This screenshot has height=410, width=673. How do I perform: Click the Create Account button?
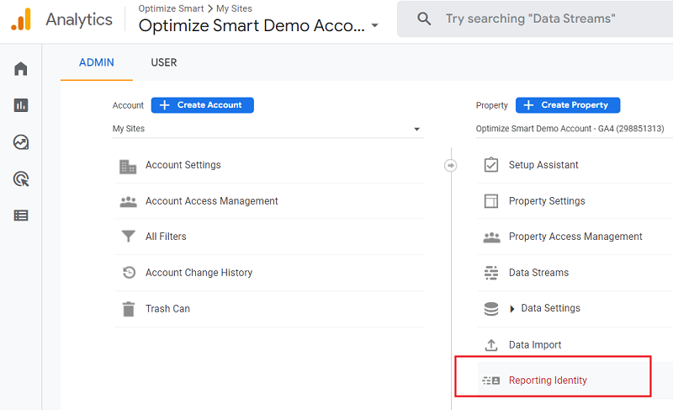[x=203, y=105]
